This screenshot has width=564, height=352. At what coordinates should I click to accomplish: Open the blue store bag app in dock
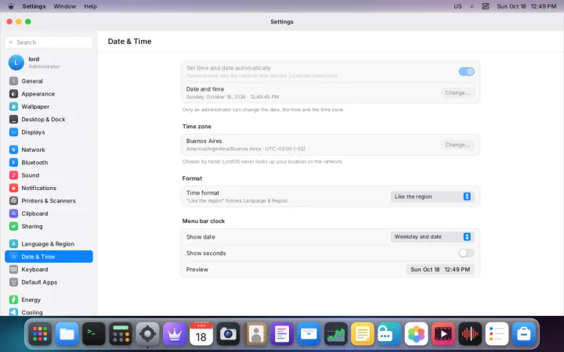pyautogui.click(x=524, y=334)
